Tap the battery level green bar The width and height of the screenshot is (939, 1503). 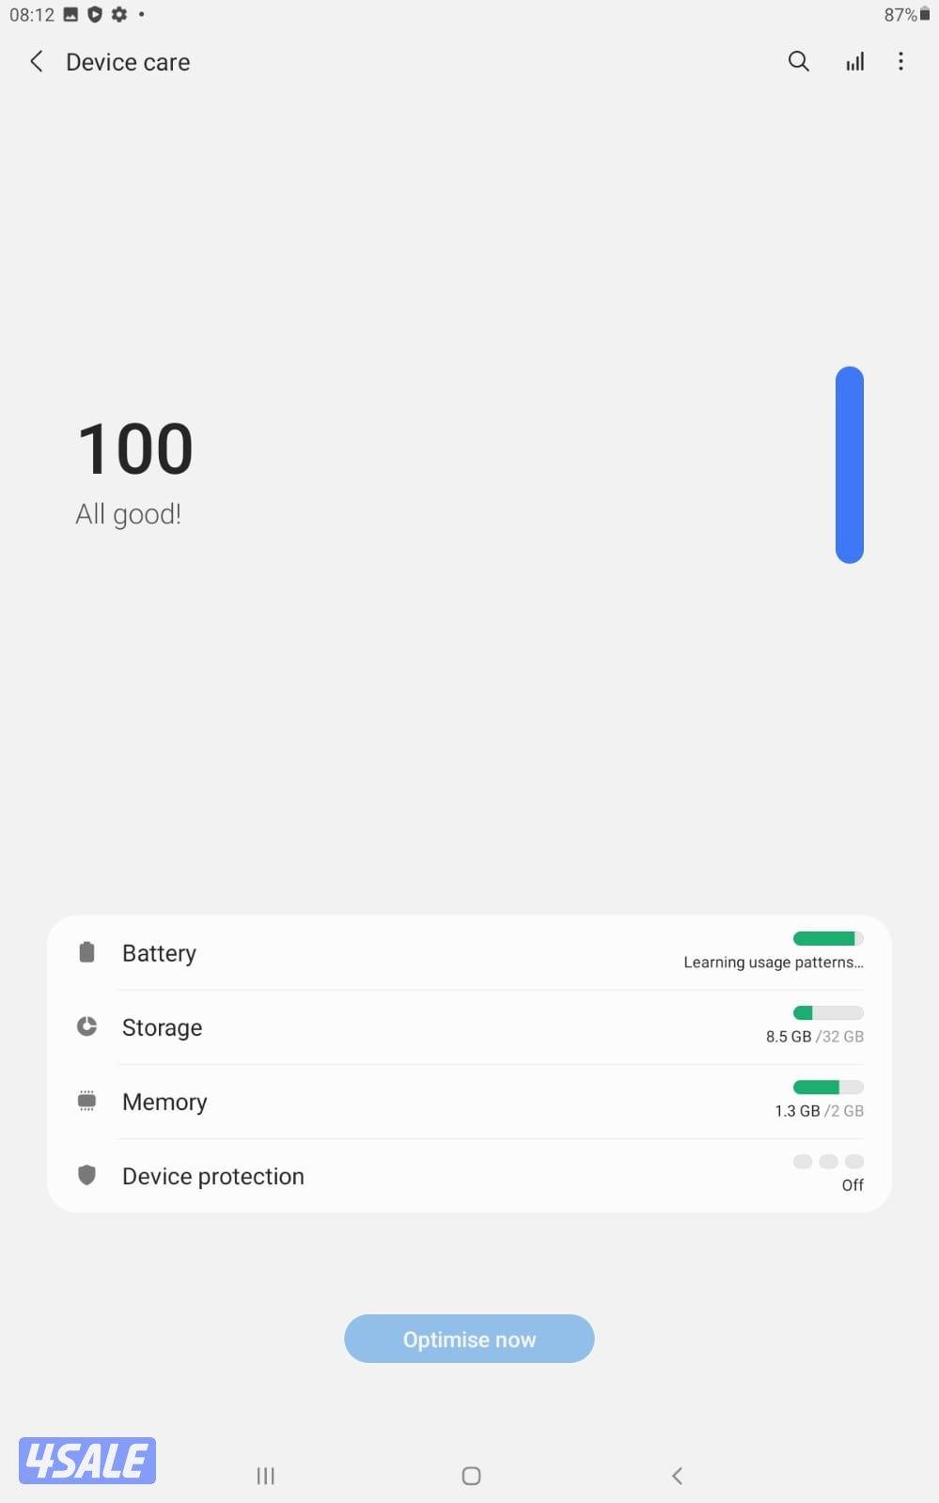(x=827, y=938)
